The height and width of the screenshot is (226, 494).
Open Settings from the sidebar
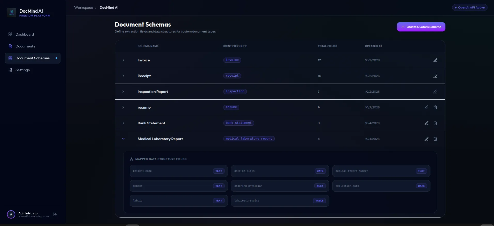33,70
